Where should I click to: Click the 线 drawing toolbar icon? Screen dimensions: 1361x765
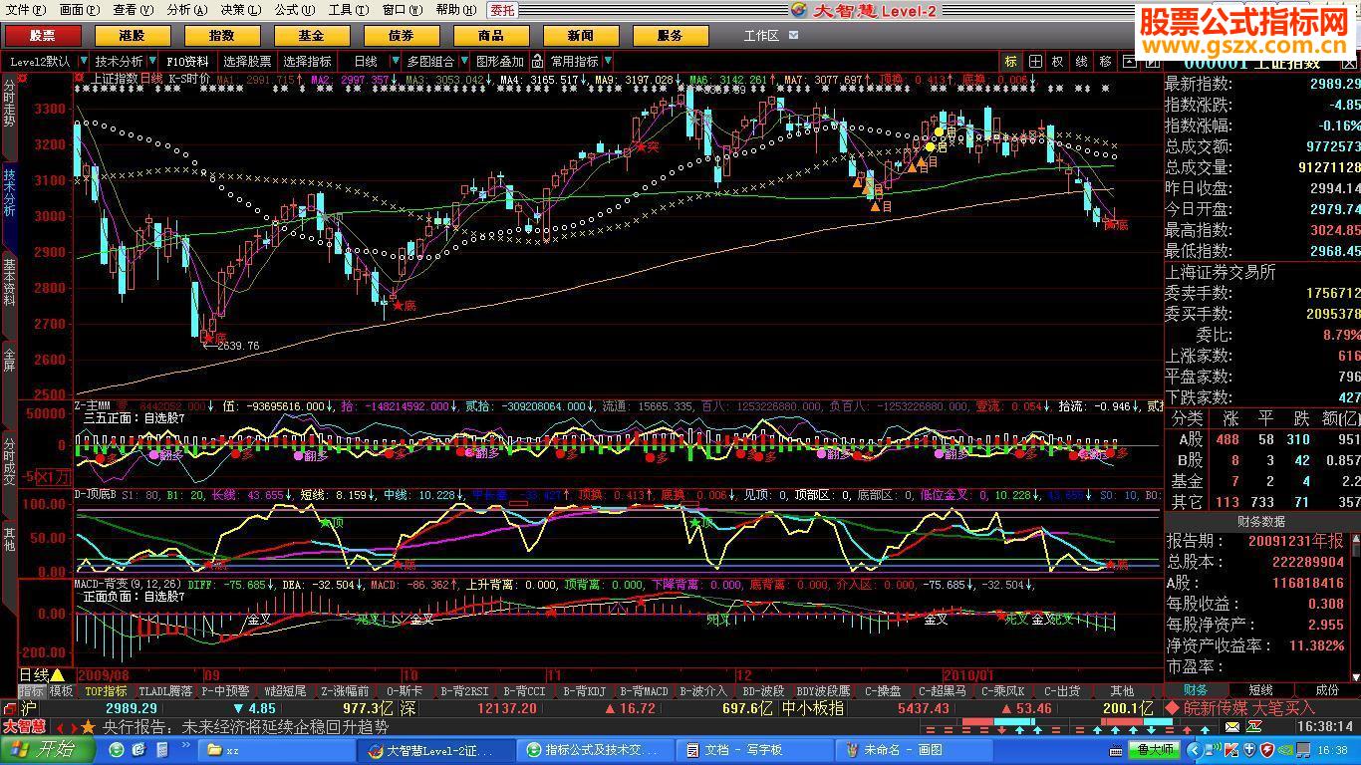click(1081, 61)
